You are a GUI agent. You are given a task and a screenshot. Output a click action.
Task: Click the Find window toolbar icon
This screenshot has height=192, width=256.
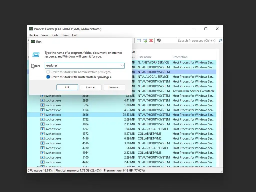point(139,40)
